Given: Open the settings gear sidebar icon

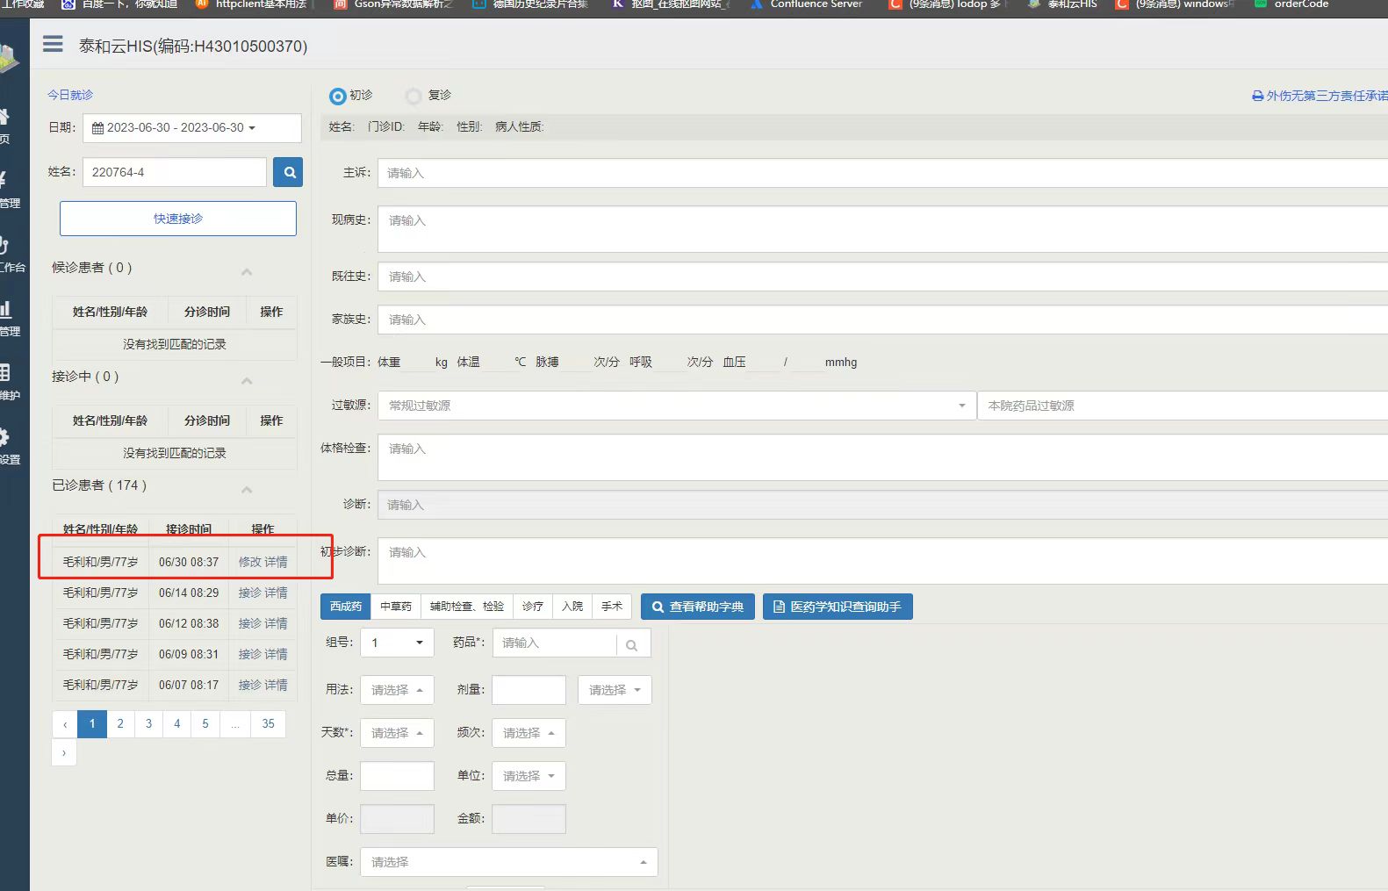Looking at the screenshot, I should click(4, 436).
